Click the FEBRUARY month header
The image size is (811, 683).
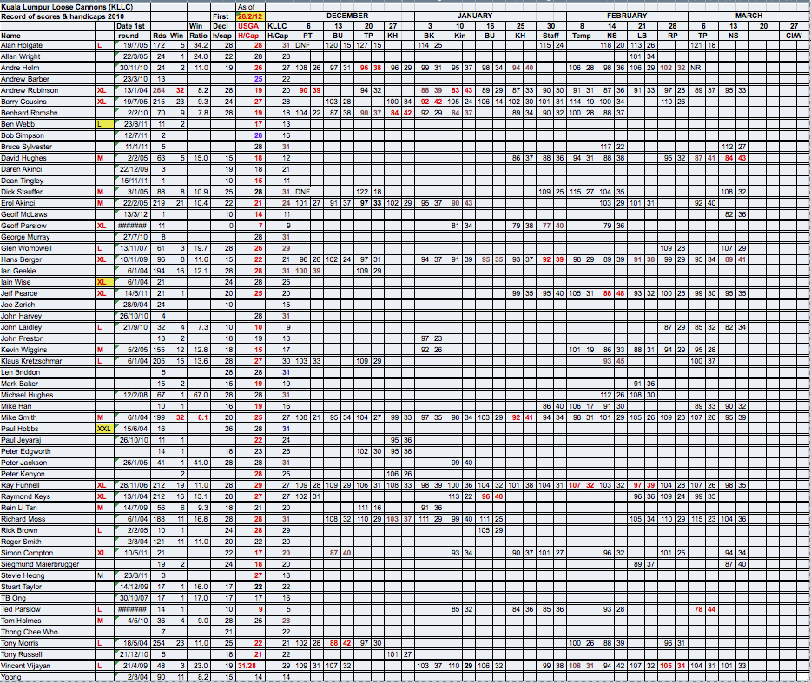pos(626,16)
